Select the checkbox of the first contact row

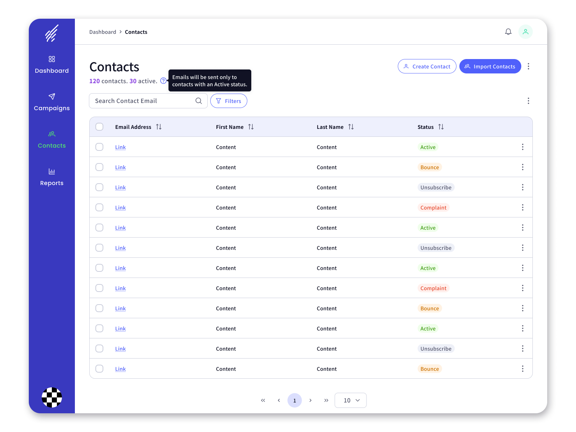pos(99,147)
